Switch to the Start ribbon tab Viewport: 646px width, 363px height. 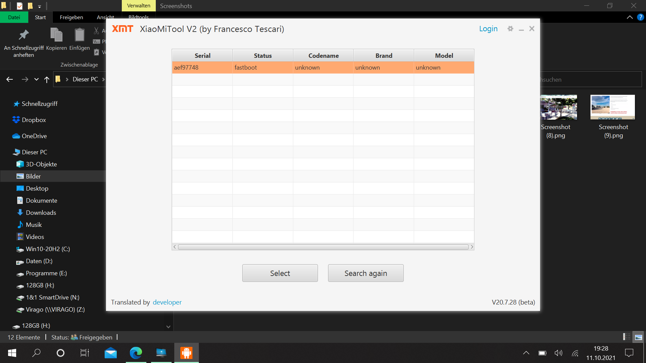point(40,17)
